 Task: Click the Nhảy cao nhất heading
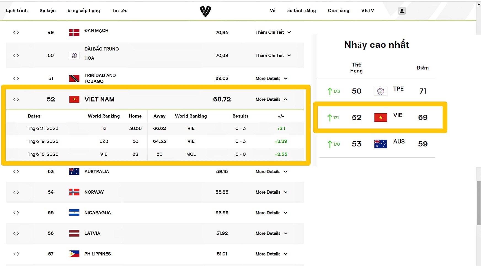coord(377,45)
